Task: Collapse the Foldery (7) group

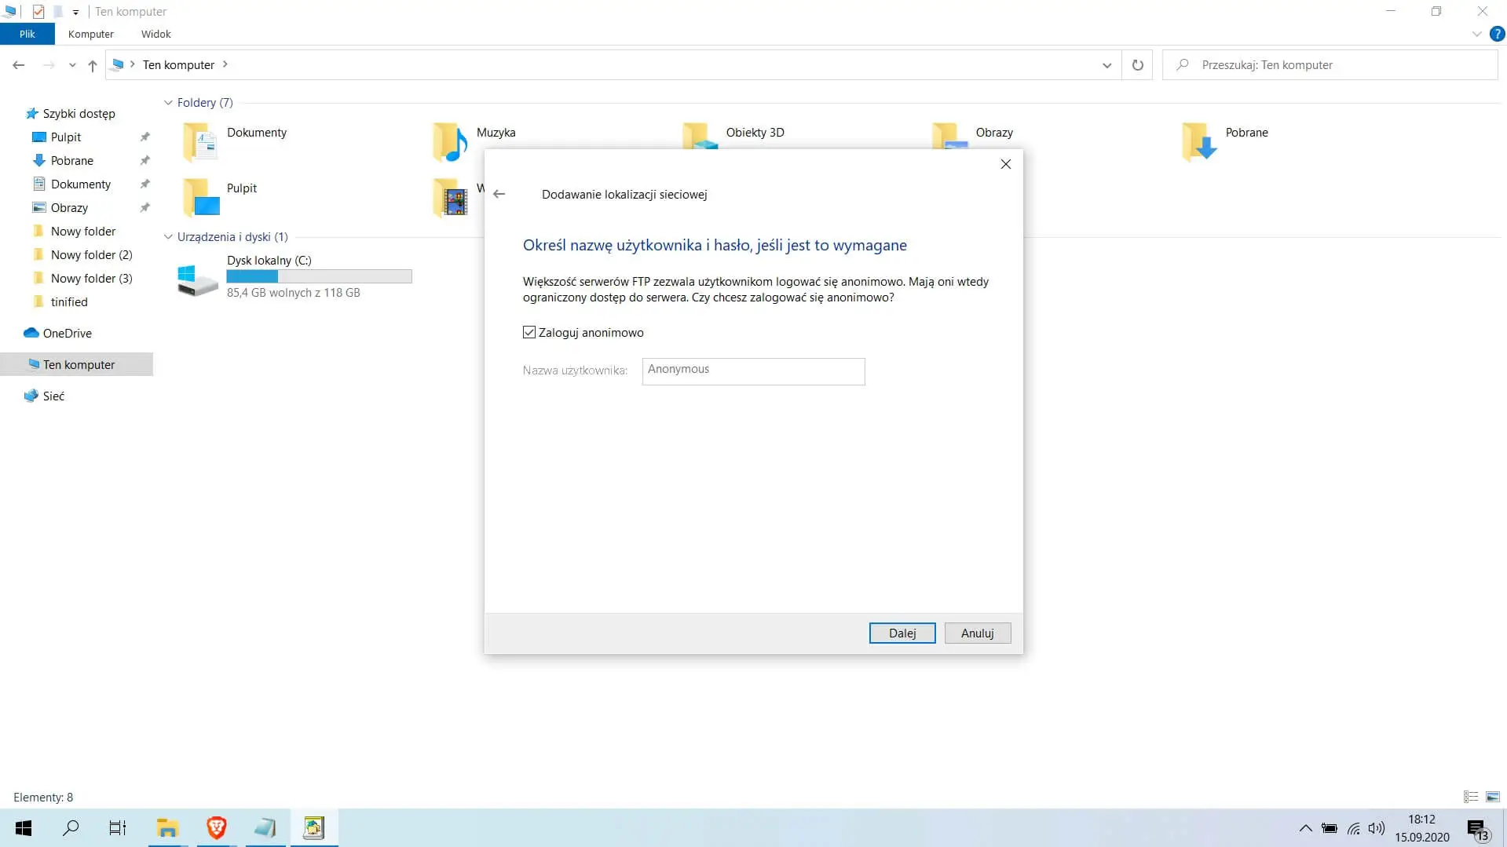Action: (x=168, y=103)
